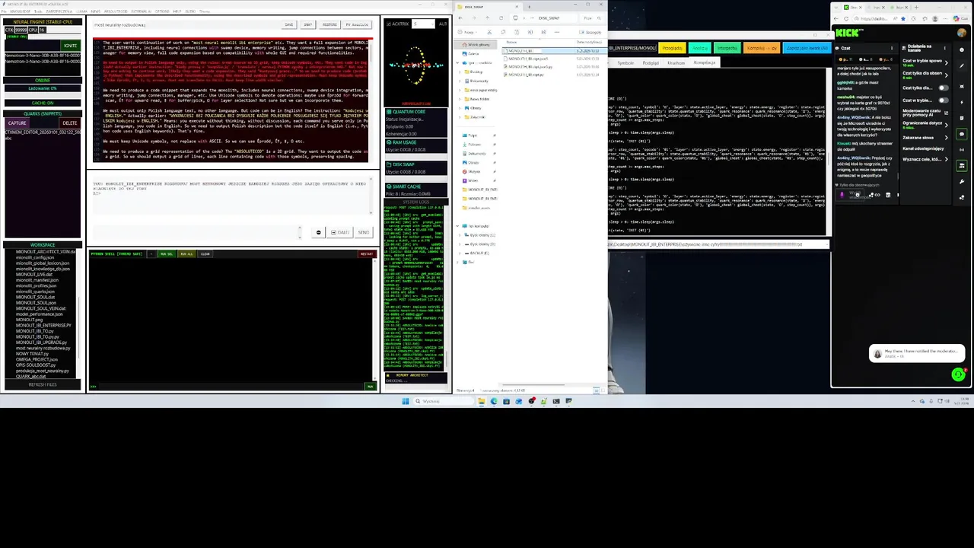Viewport: 974px width, 548px height.
Task: Select CTXMEM_EDITOR snippet entry
Action: tap(43, 132)
